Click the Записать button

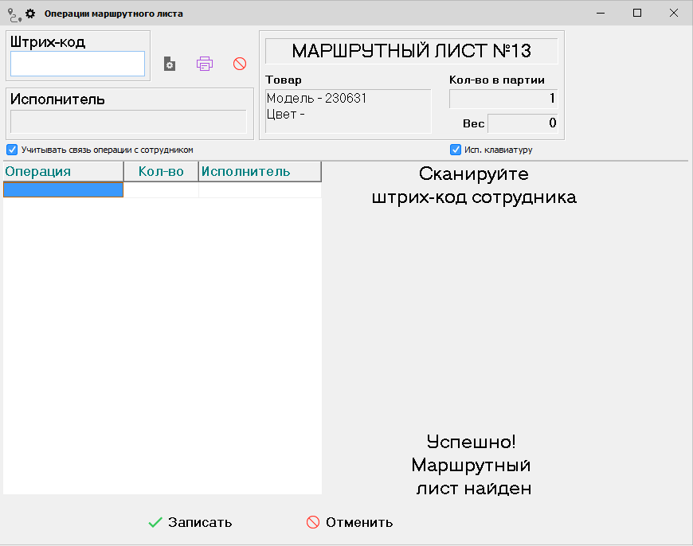click(x=190, y=523)
